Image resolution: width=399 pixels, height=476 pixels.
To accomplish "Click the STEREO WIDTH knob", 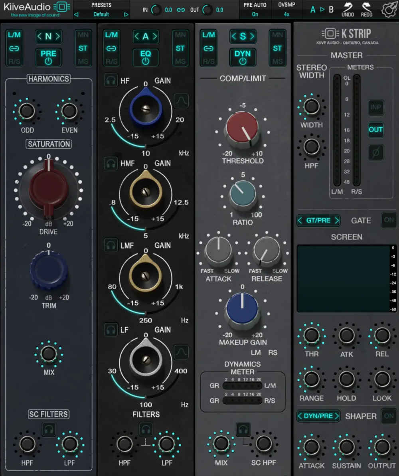I will [311, 107].
